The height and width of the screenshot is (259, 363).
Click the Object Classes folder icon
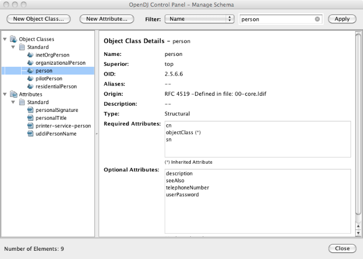point(13,39)
